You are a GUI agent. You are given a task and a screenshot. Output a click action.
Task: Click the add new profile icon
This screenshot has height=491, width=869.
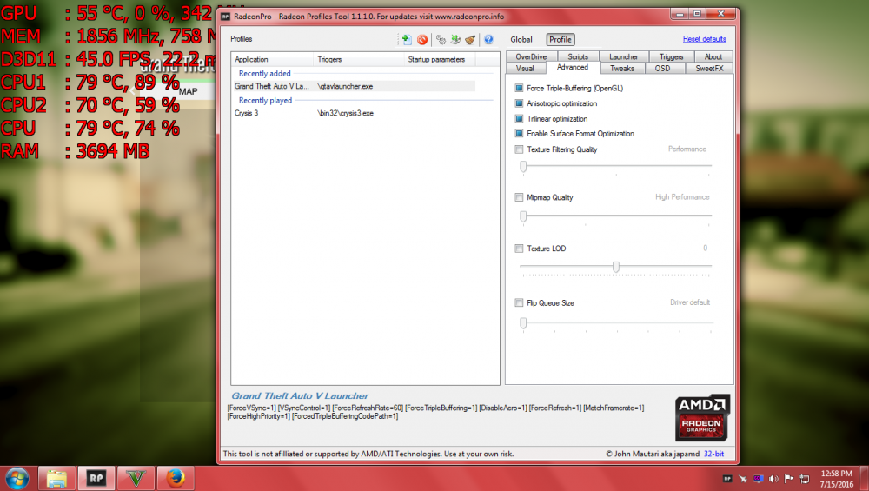coord(407,39)
